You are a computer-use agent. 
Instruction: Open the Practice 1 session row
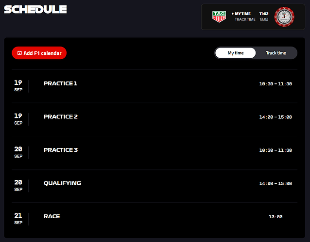click(x=60, y=83)
